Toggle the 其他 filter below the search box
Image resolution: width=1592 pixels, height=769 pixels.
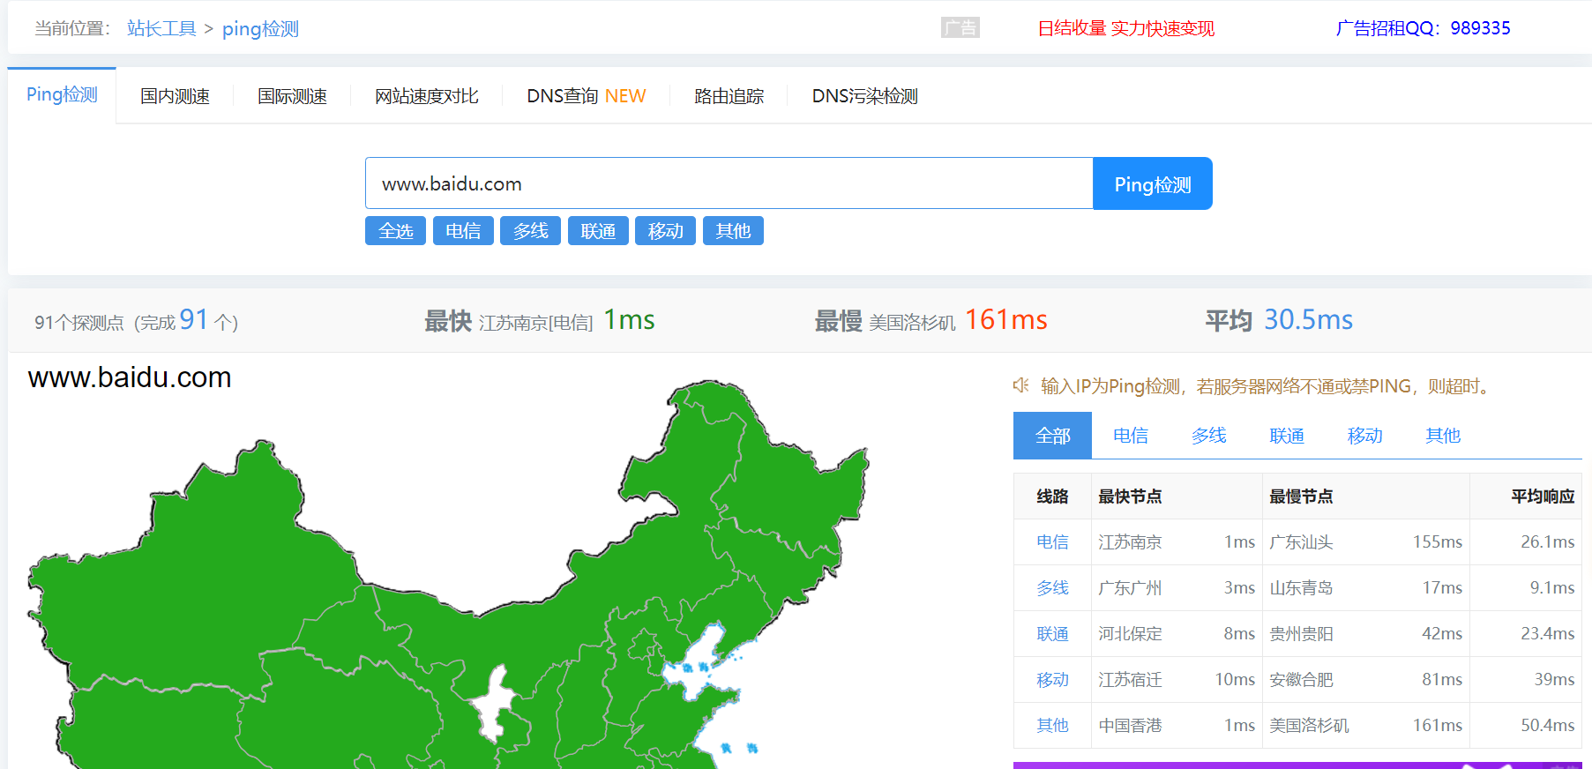733,231
